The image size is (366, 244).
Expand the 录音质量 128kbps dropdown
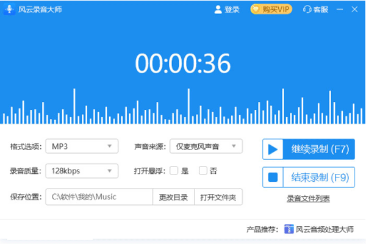[x=82, y=171]
